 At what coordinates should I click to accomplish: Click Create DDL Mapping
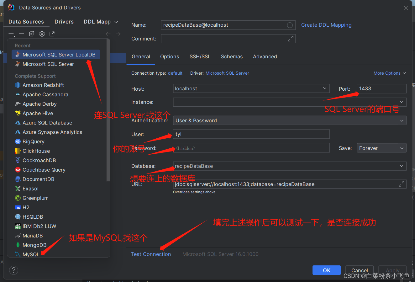(x=326, y=25)
